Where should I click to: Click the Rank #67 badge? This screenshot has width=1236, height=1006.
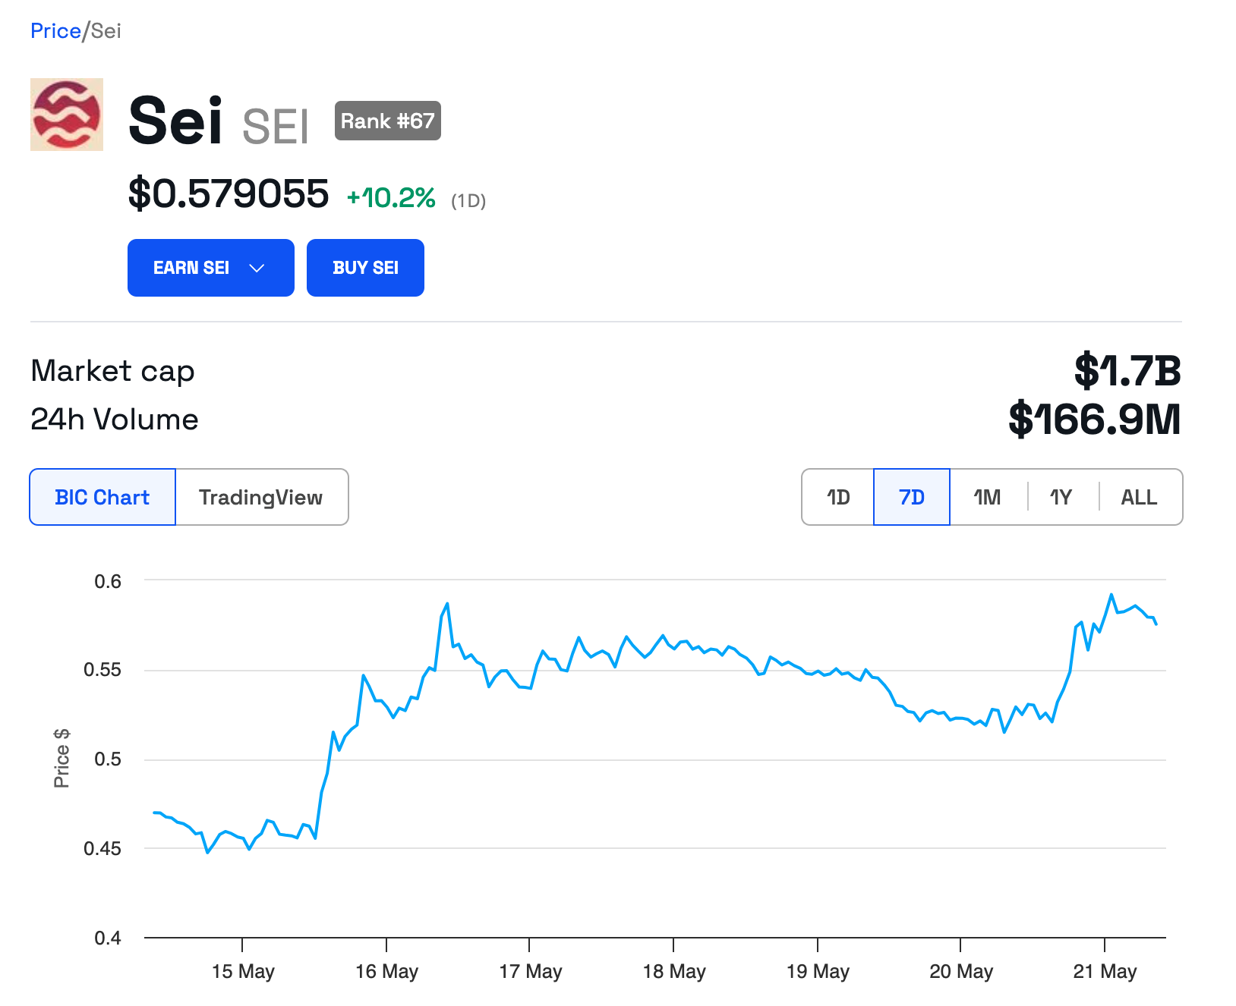pos(387,121)
